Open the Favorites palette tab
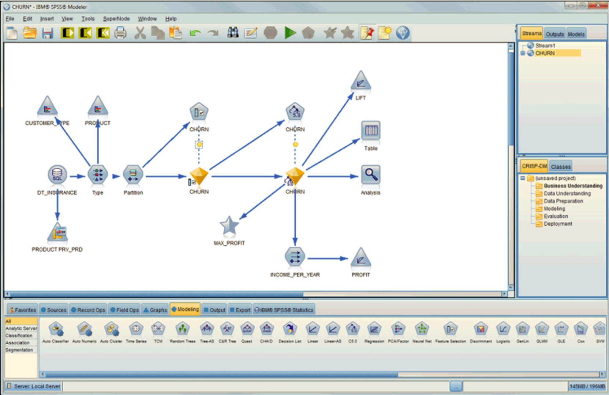 click(22, 310)
